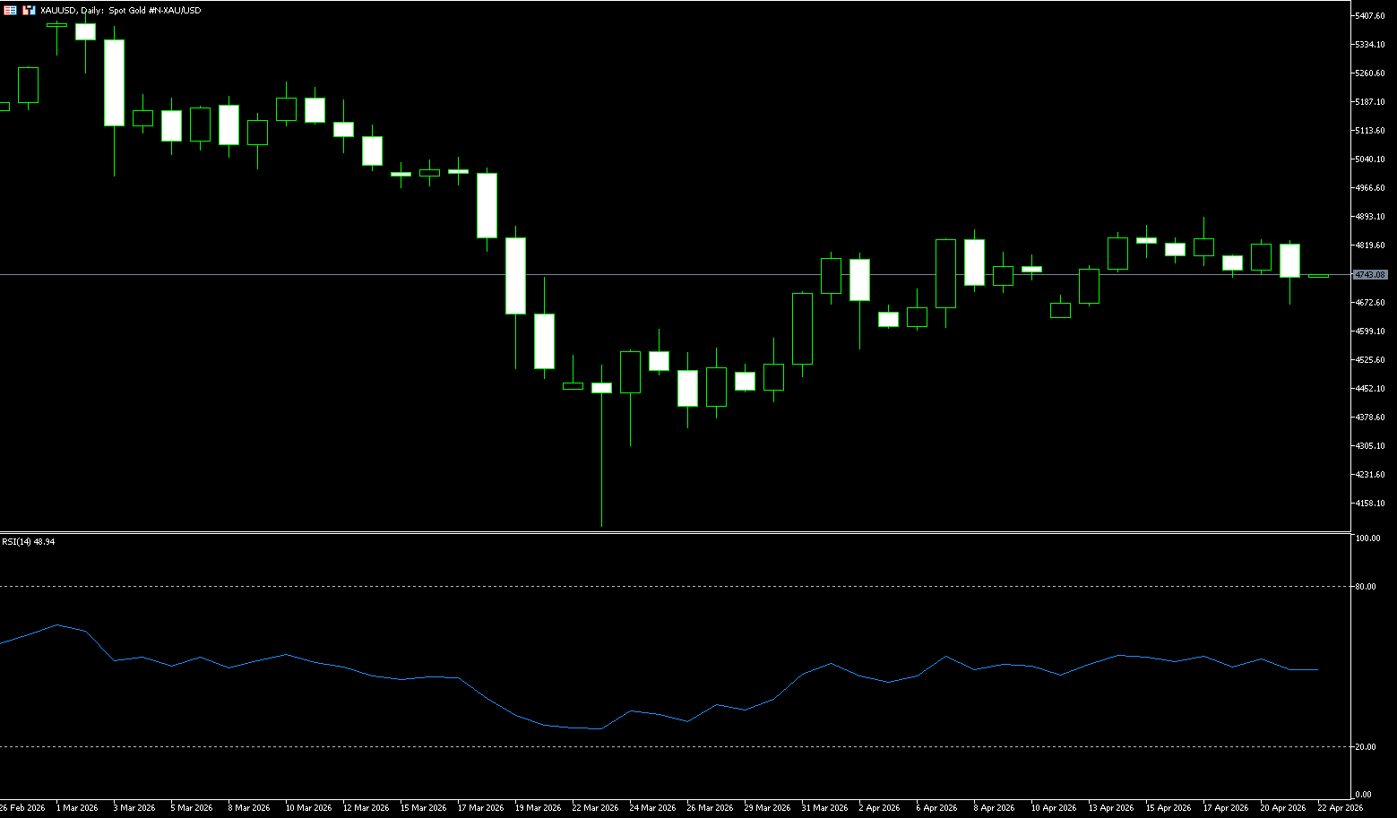Click the red-blue grid icon beside chart title
Viewport: 1397px width, 818px height.
coord(10,10)
